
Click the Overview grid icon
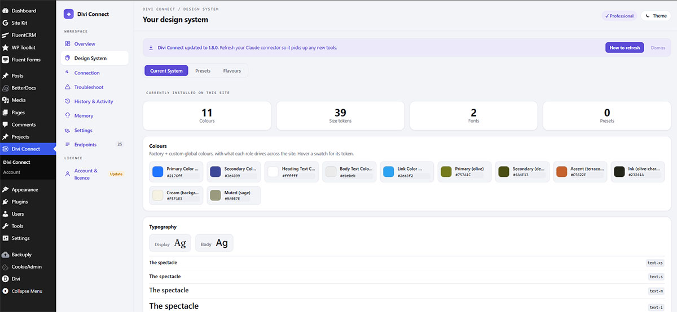68,44
